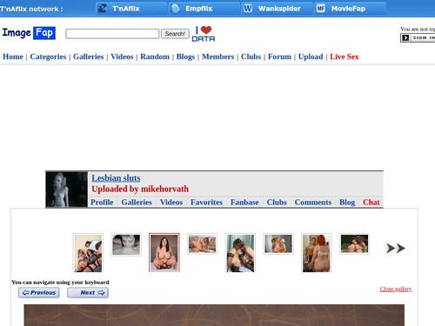Click the Next navigation button
This screenshot has width=435, height=326.
[88, 293]
